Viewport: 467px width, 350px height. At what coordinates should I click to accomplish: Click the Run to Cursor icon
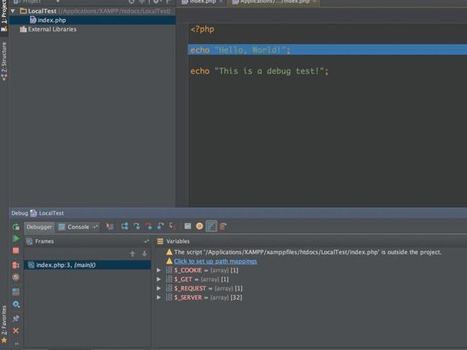point(172,226)
